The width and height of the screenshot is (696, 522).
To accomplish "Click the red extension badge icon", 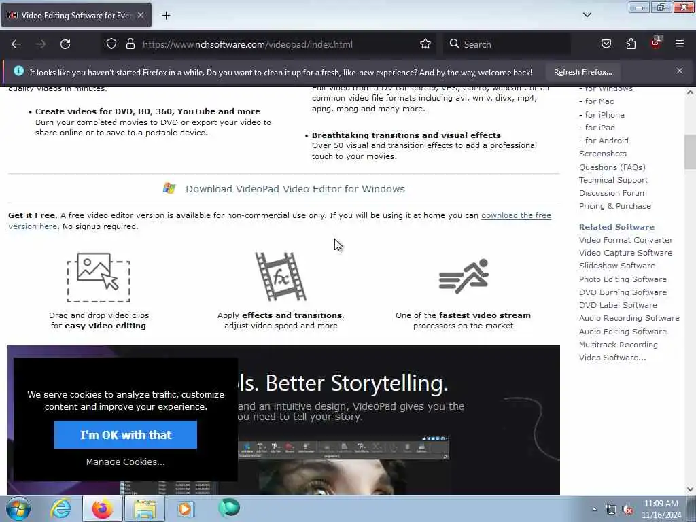I will pyautogui.click(x=656, y=43).
